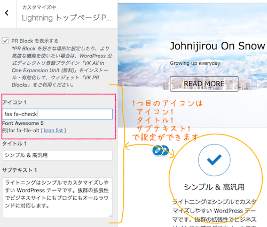Click the タイトル 1 input field
The image size is (267, 227).
(x=57, y=155)
